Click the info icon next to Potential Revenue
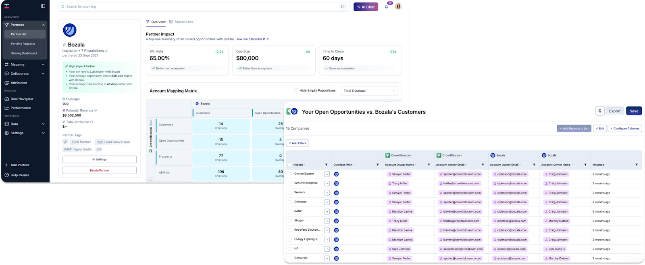This screenshot has width=645, height=265. [x=96, y=111]
